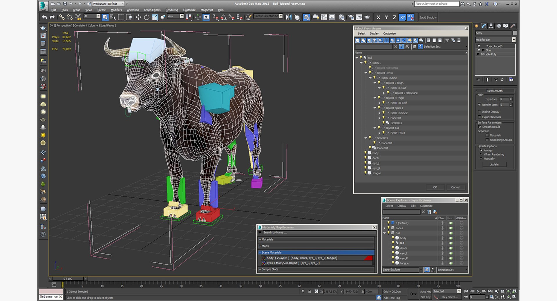Restrict axis to X in toolbar
Viewport: 557px width, 301px height.
(x=378, y=17)
